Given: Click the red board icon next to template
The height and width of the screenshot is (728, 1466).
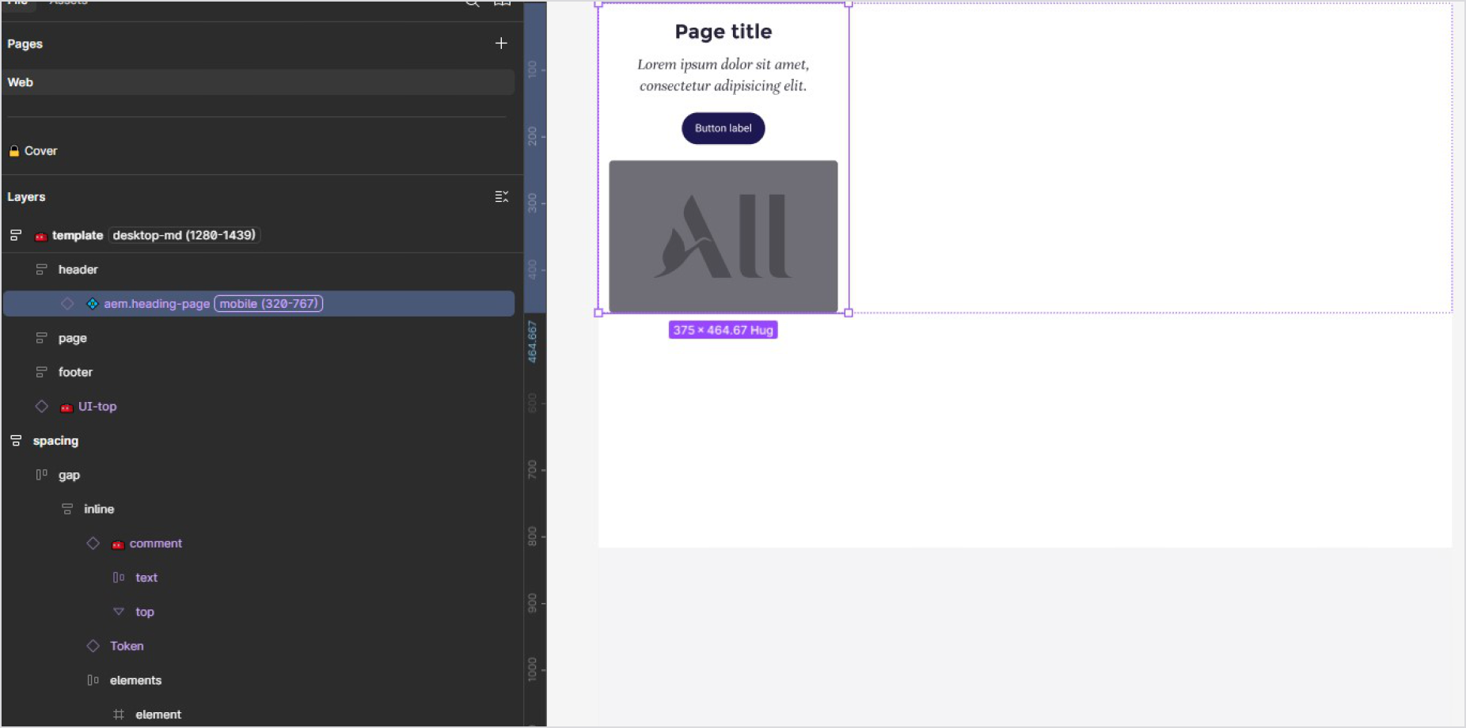Looking at the screenshot, I should click(x=41, y=235).
